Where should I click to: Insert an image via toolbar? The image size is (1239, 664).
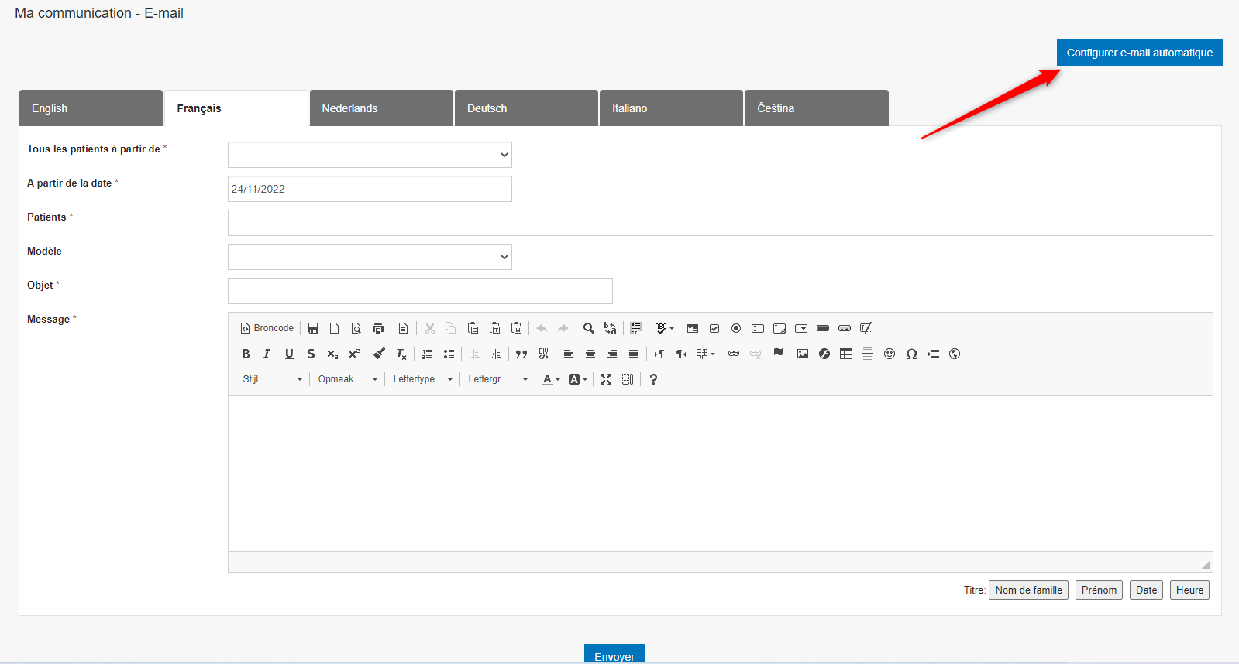(803, 354)
